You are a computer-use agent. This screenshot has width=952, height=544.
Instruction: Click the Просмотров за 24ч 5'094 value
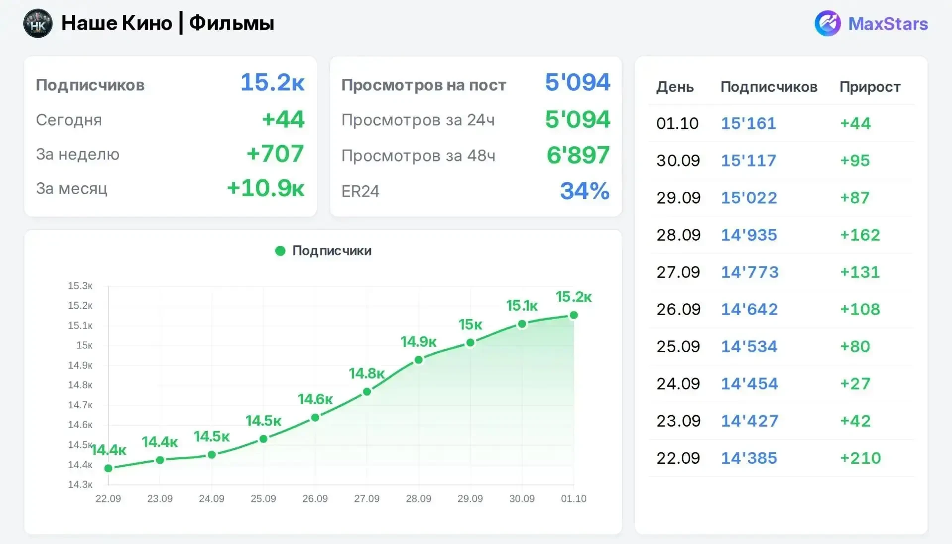578,119
